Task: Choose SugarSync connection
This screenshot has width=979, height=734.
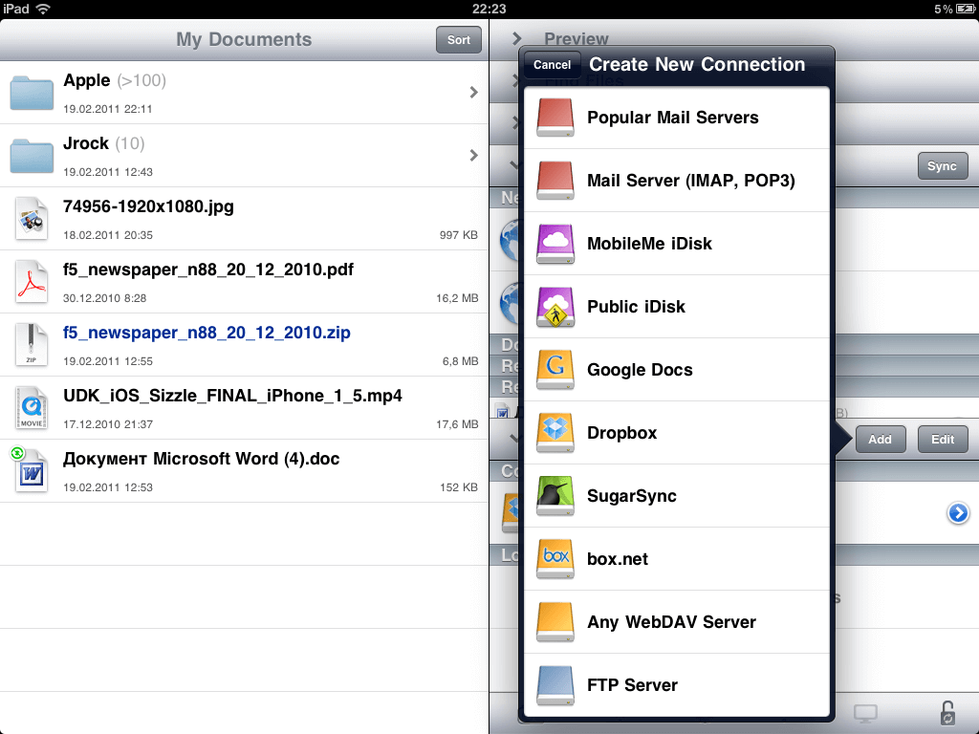Action: coord(677,496)
